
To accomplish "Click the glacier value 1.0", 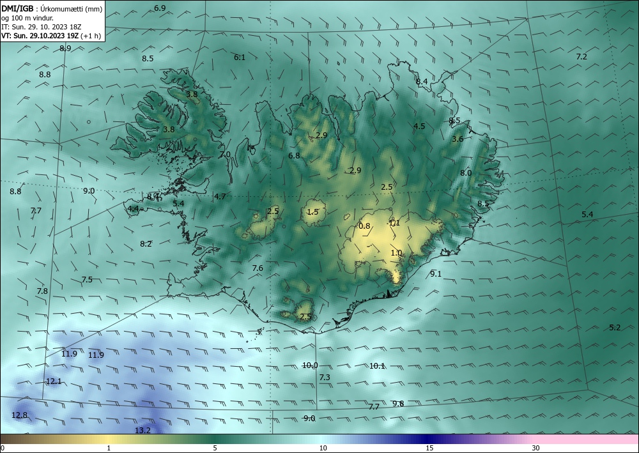I will pyautogui.click(x=397, y=253).
